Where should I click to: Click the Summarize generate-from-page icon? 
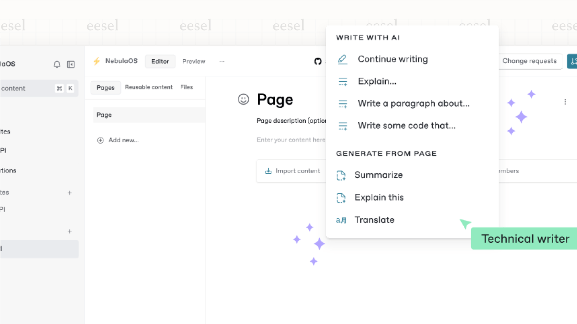tap(341, 175)
